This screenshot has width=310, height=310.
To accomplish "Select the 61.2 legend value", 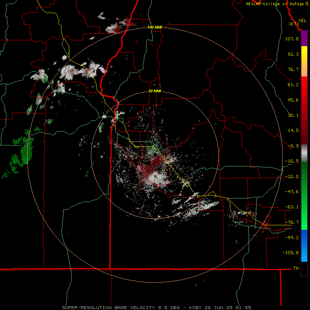I will click(293, 85).
